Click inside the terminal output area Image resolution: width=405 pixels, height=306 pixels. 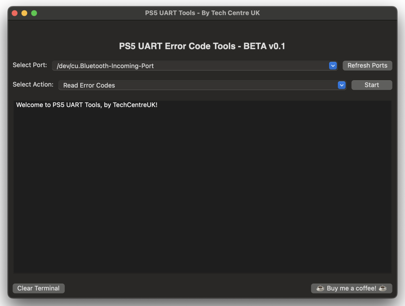point(202,186)
